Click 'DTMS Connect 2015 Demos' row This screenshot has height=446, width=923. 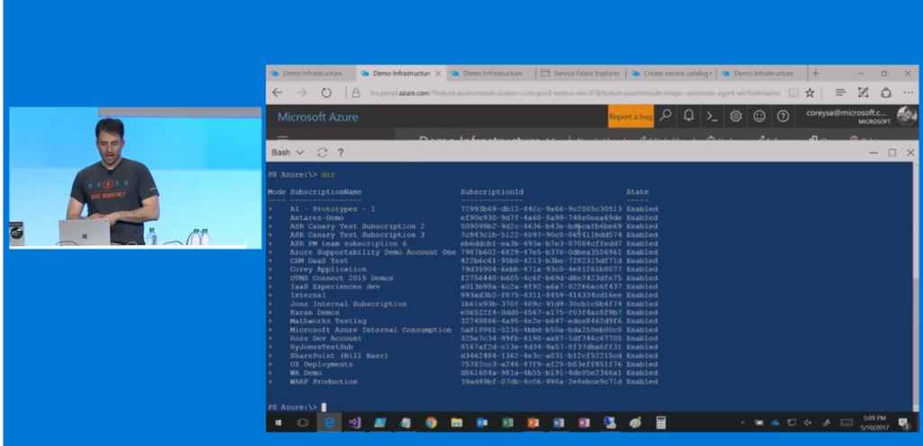tap(462, 278)
